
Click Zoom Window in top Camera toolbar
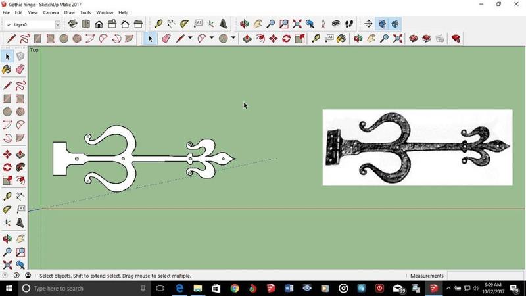tap(284, 24)
